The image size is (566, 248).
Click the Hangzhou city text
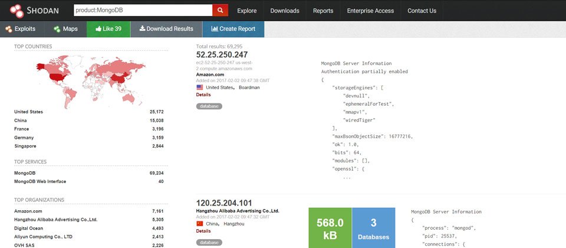[x=234, y=224]
